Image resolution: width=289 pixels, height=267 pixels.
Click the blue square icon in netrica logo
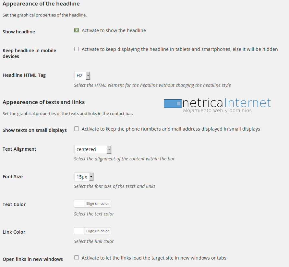point(173,103)
